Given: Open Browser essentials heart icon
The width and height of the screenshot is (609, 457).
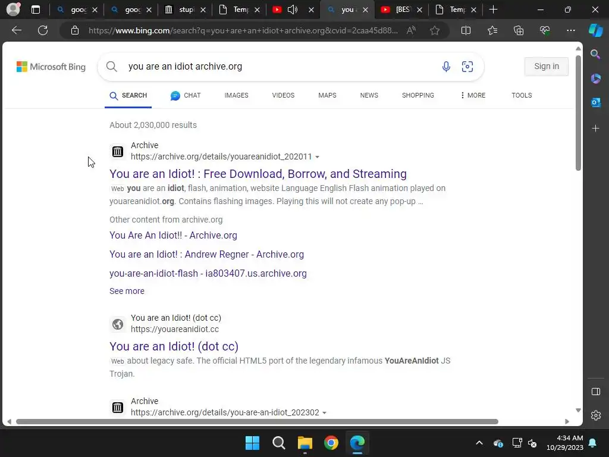Looking at the screenshot, I should 545,30.
